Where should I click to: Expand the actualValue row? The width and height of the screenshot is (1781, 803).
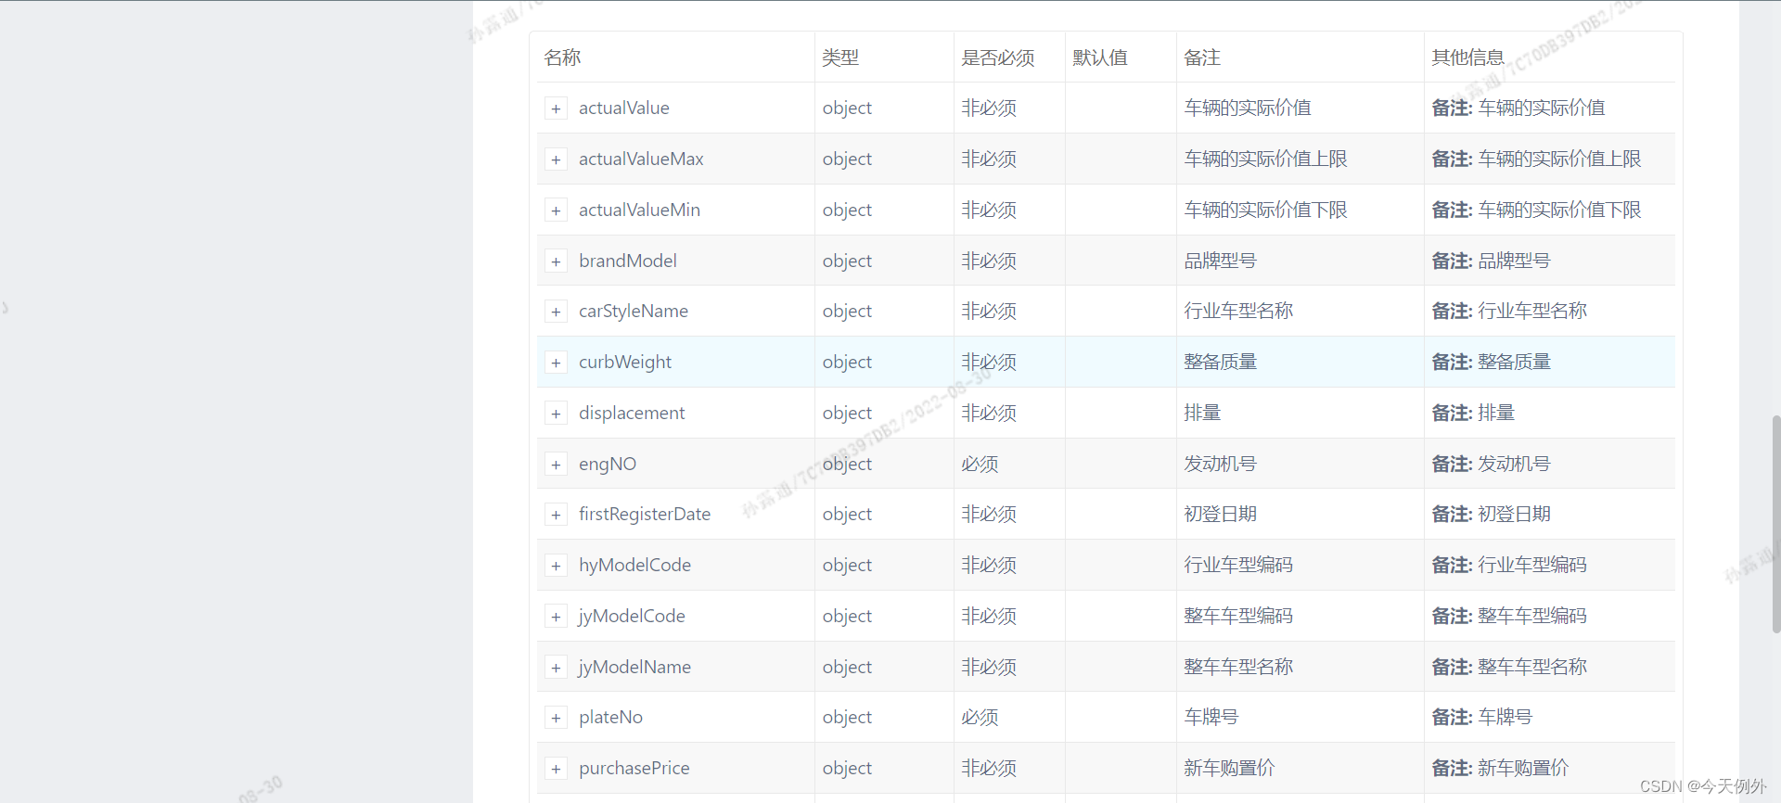coord(556,108)
